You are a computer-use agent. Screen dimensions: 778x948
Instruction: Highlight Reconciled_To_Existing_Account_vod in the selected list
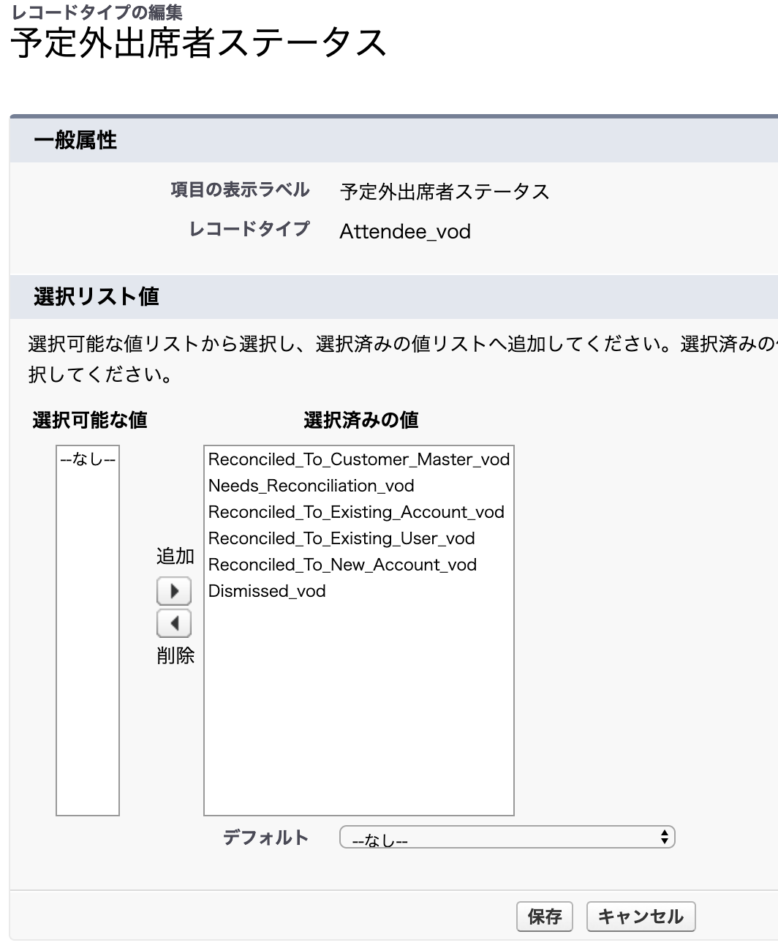point(356,512)
